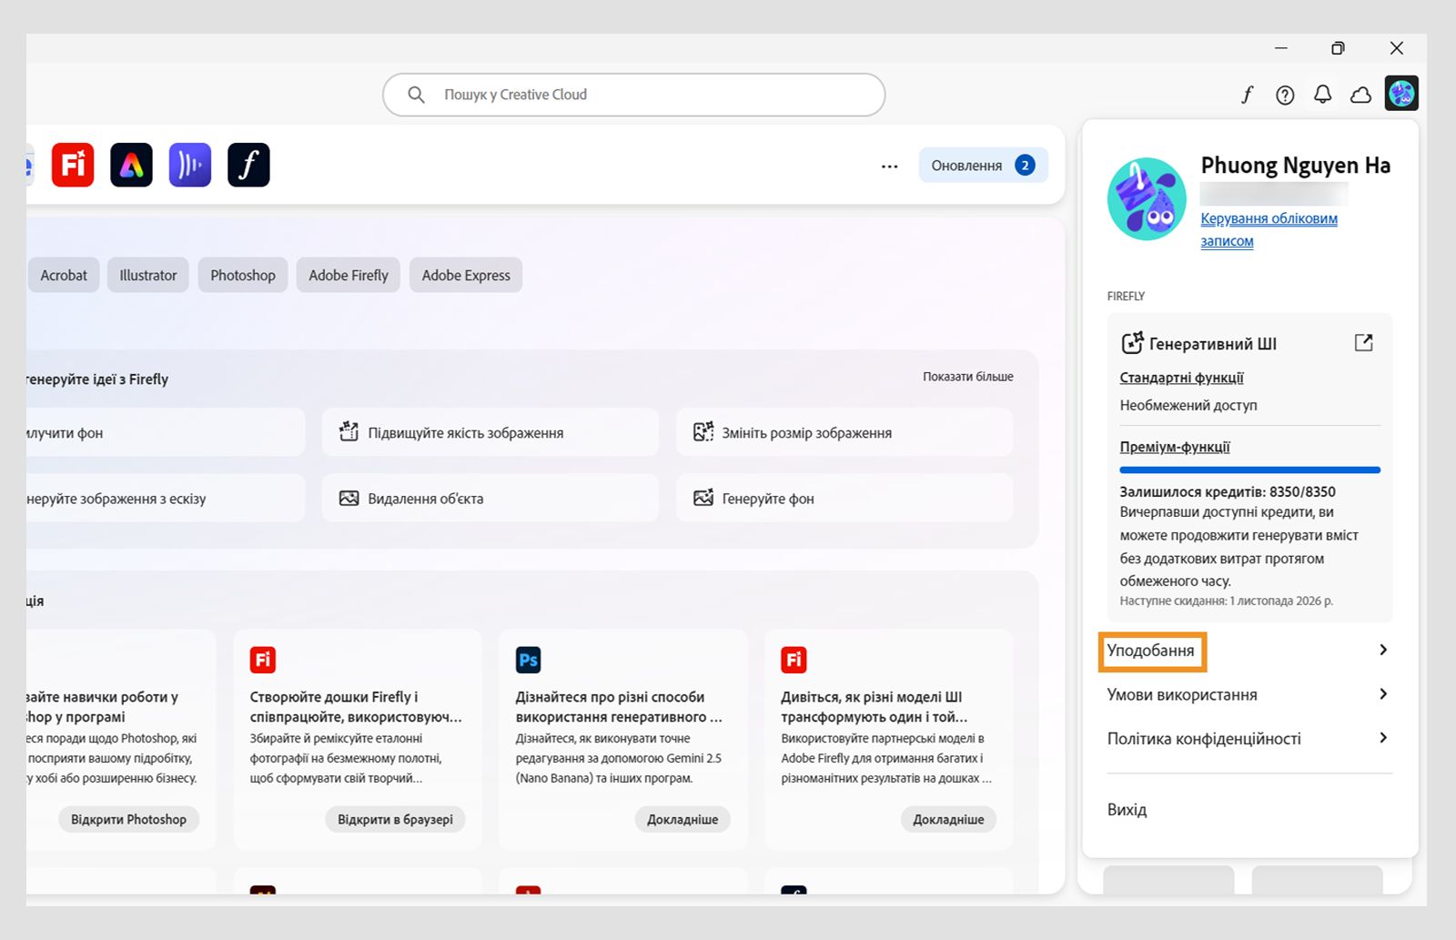
Task: Check cloud sync status icon
Action: tap(1361, 94)
